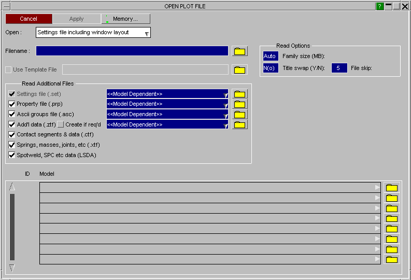The image size is (411, 280).
Task: Click the arrow on fifth Model row
Action: pyautogui.click(x=377, y=228)
